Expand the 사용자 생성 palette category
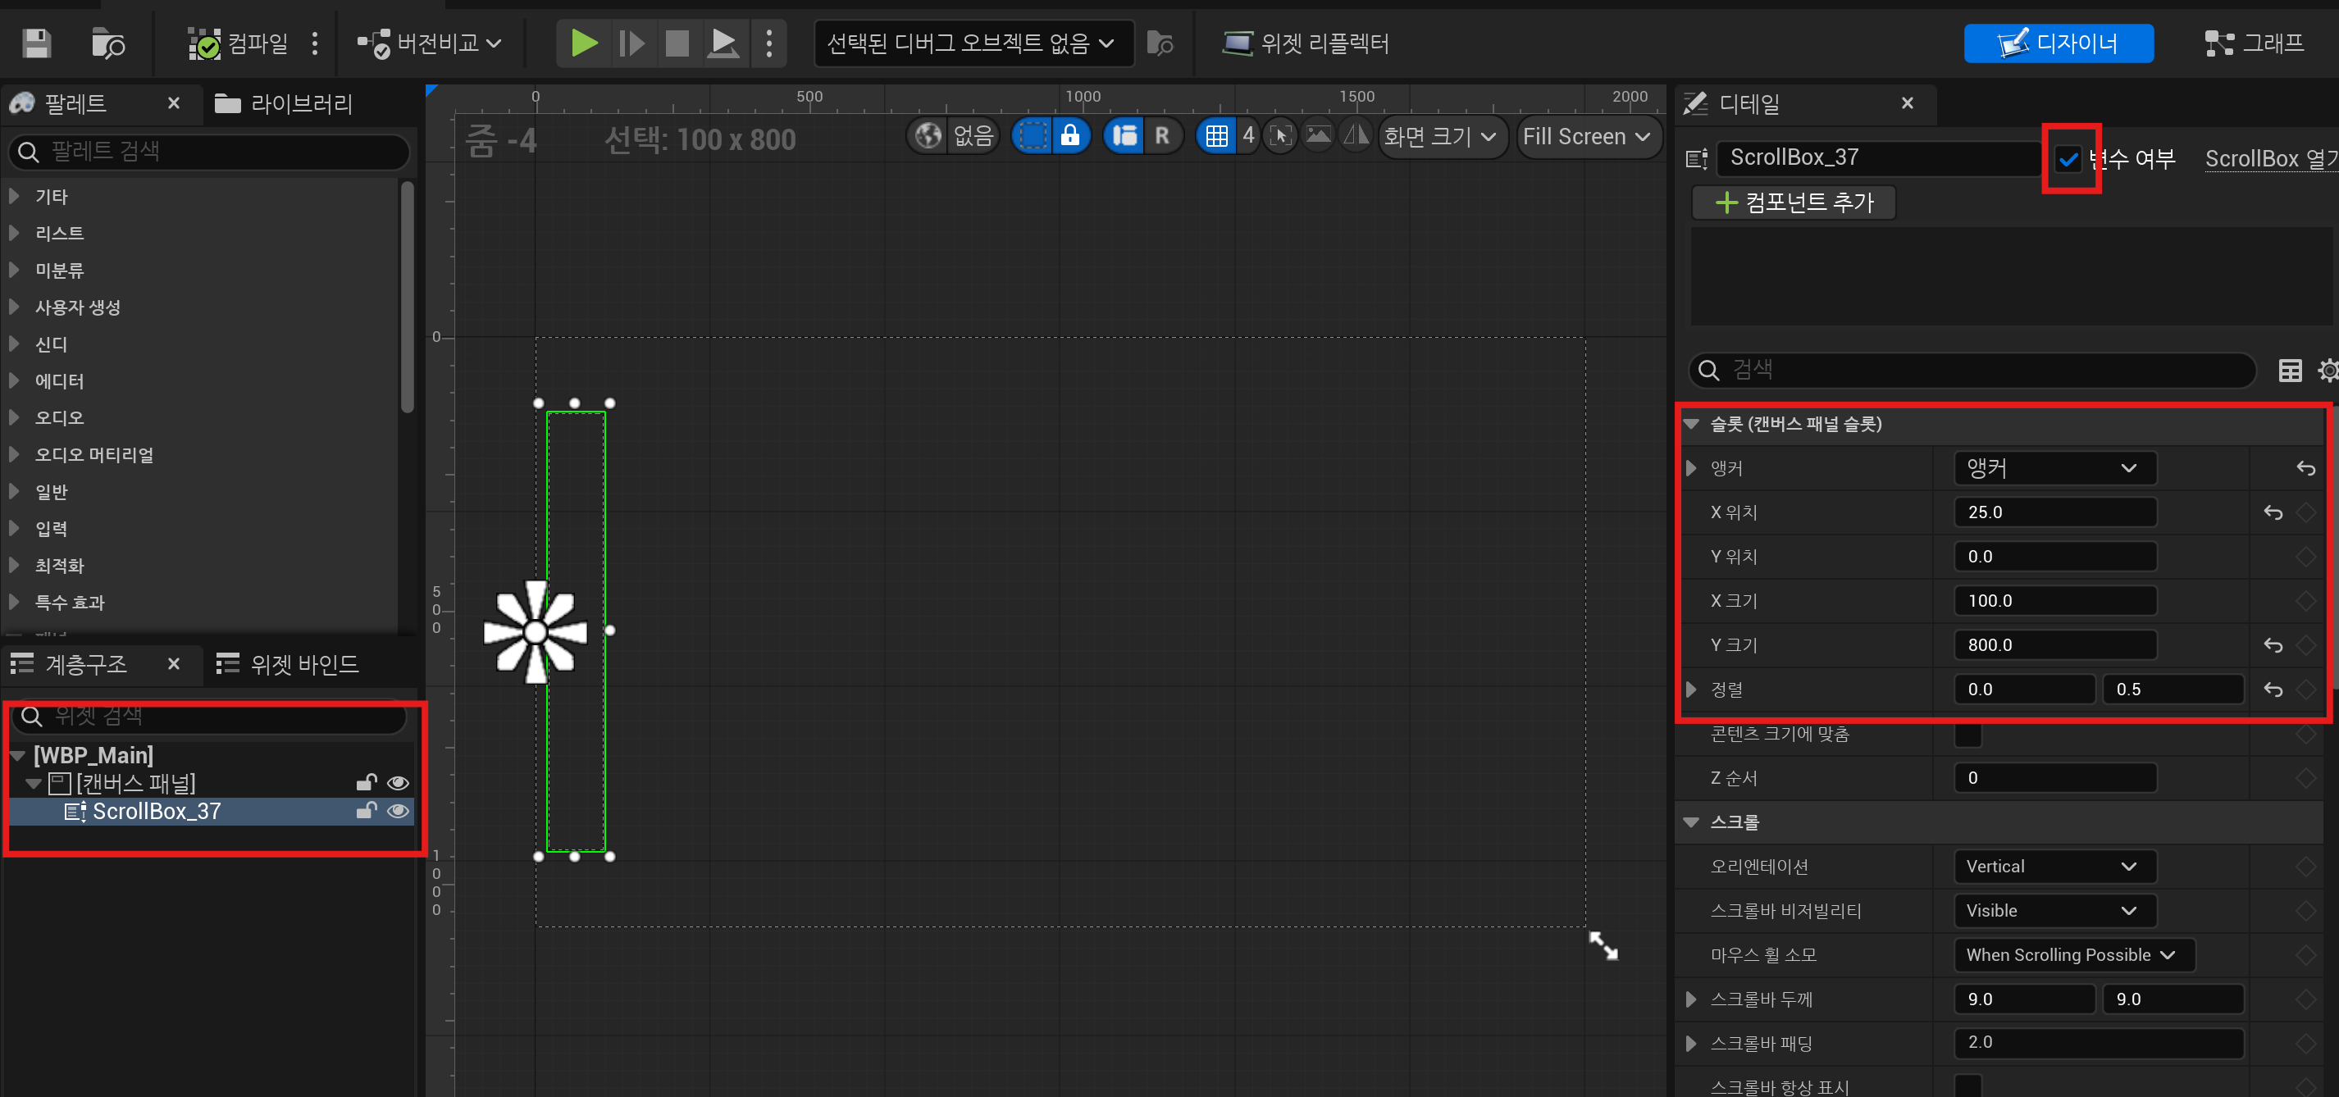The height and width of the screenshot is (1097, 2339). [x=15, y=307]
